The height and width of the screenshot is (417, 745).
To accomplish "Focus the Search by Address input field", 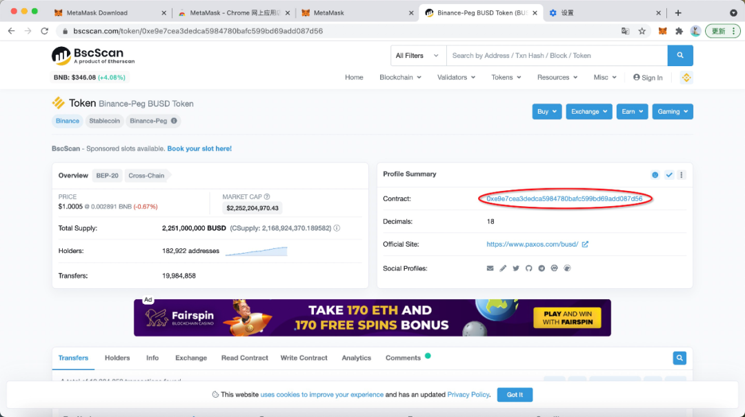I will (557, 56).
